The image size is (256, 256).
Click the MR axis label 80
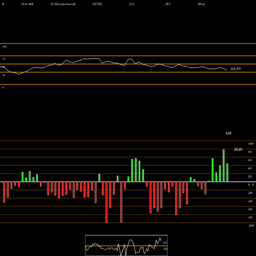(250, 152)
